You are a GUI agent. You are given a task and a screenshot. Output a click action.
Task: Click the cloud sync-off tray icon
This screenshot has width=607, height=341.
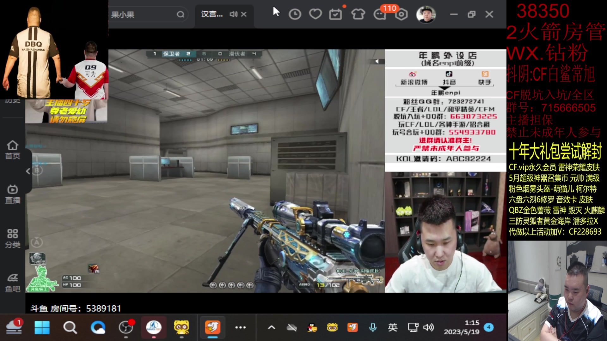point(292,327)
